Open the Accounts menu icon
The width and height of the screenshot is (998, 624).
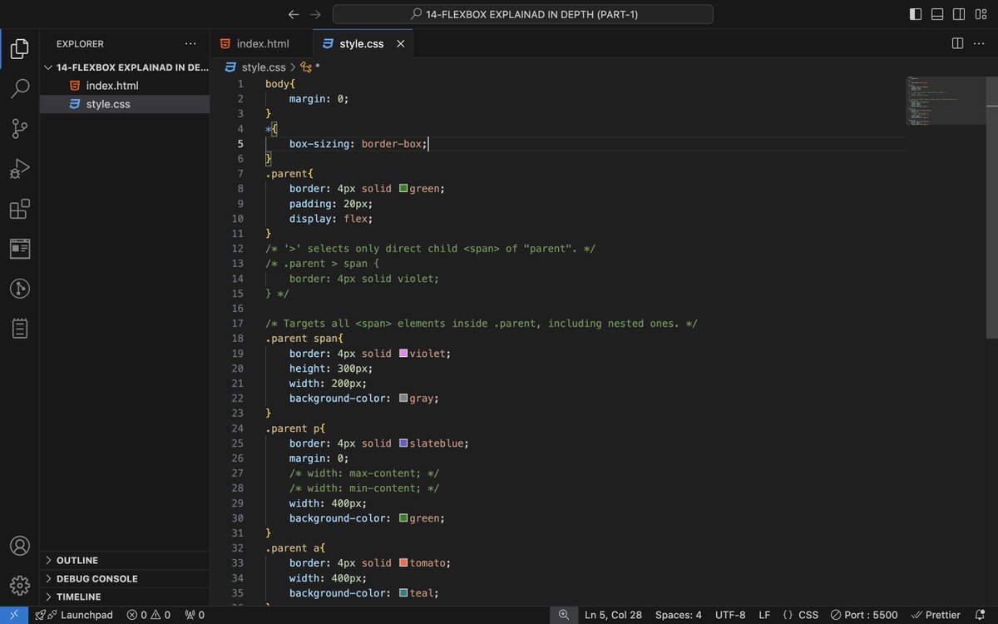pyautogui.click(x=20, y=547)
